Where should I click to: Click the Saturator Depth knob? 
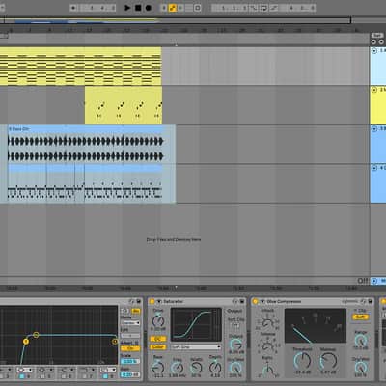215,368
